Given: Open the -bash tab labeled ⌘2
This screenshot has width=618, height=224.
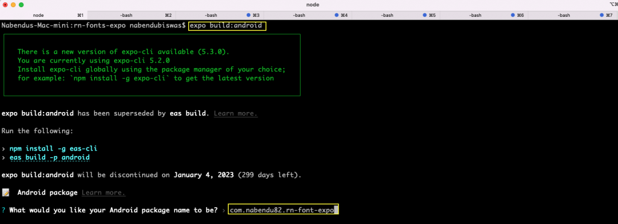Looking at the screenshot, I should point(132,15).
